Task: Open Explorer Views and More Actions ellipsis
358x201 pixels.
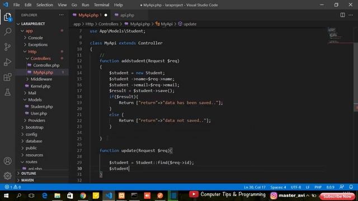Action: click(61, 15)
